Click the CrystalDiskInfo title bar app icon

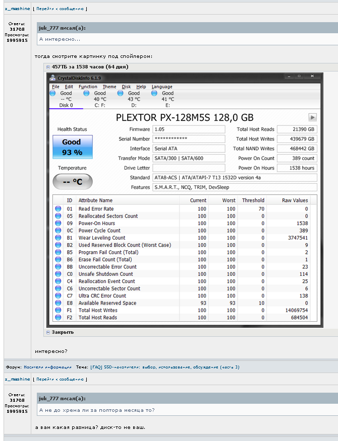tap(52, 78)
